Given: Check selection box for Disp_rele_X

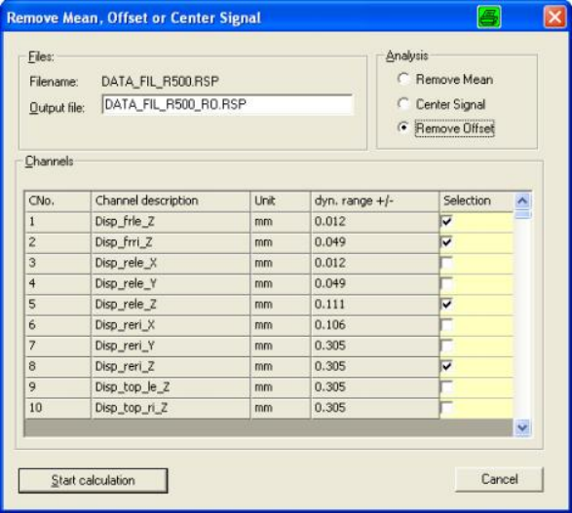Looking at the screenshot, I should click(446, 263).
